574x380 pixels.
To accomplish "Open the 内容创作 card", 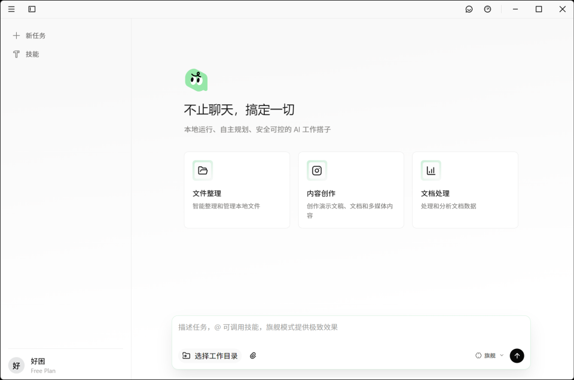I will pos(351,190).
